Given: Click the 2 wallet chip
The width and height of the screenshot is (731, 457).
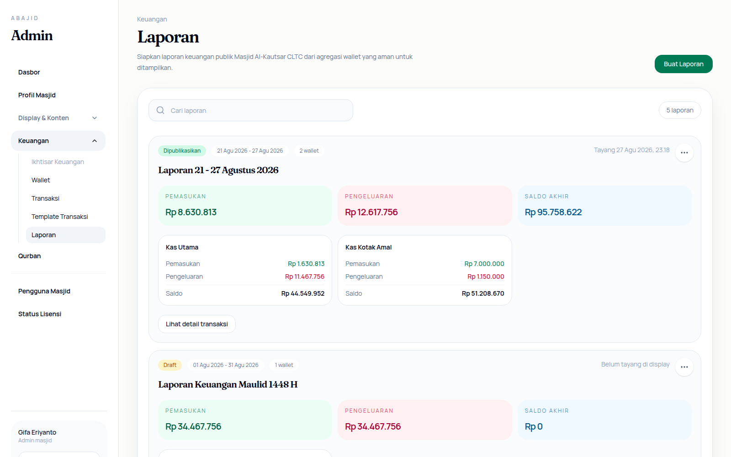Looking at the screenshot, I should coord(309,151).
